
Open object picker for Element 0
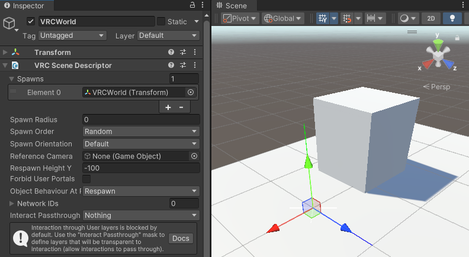tap(191, 93)
